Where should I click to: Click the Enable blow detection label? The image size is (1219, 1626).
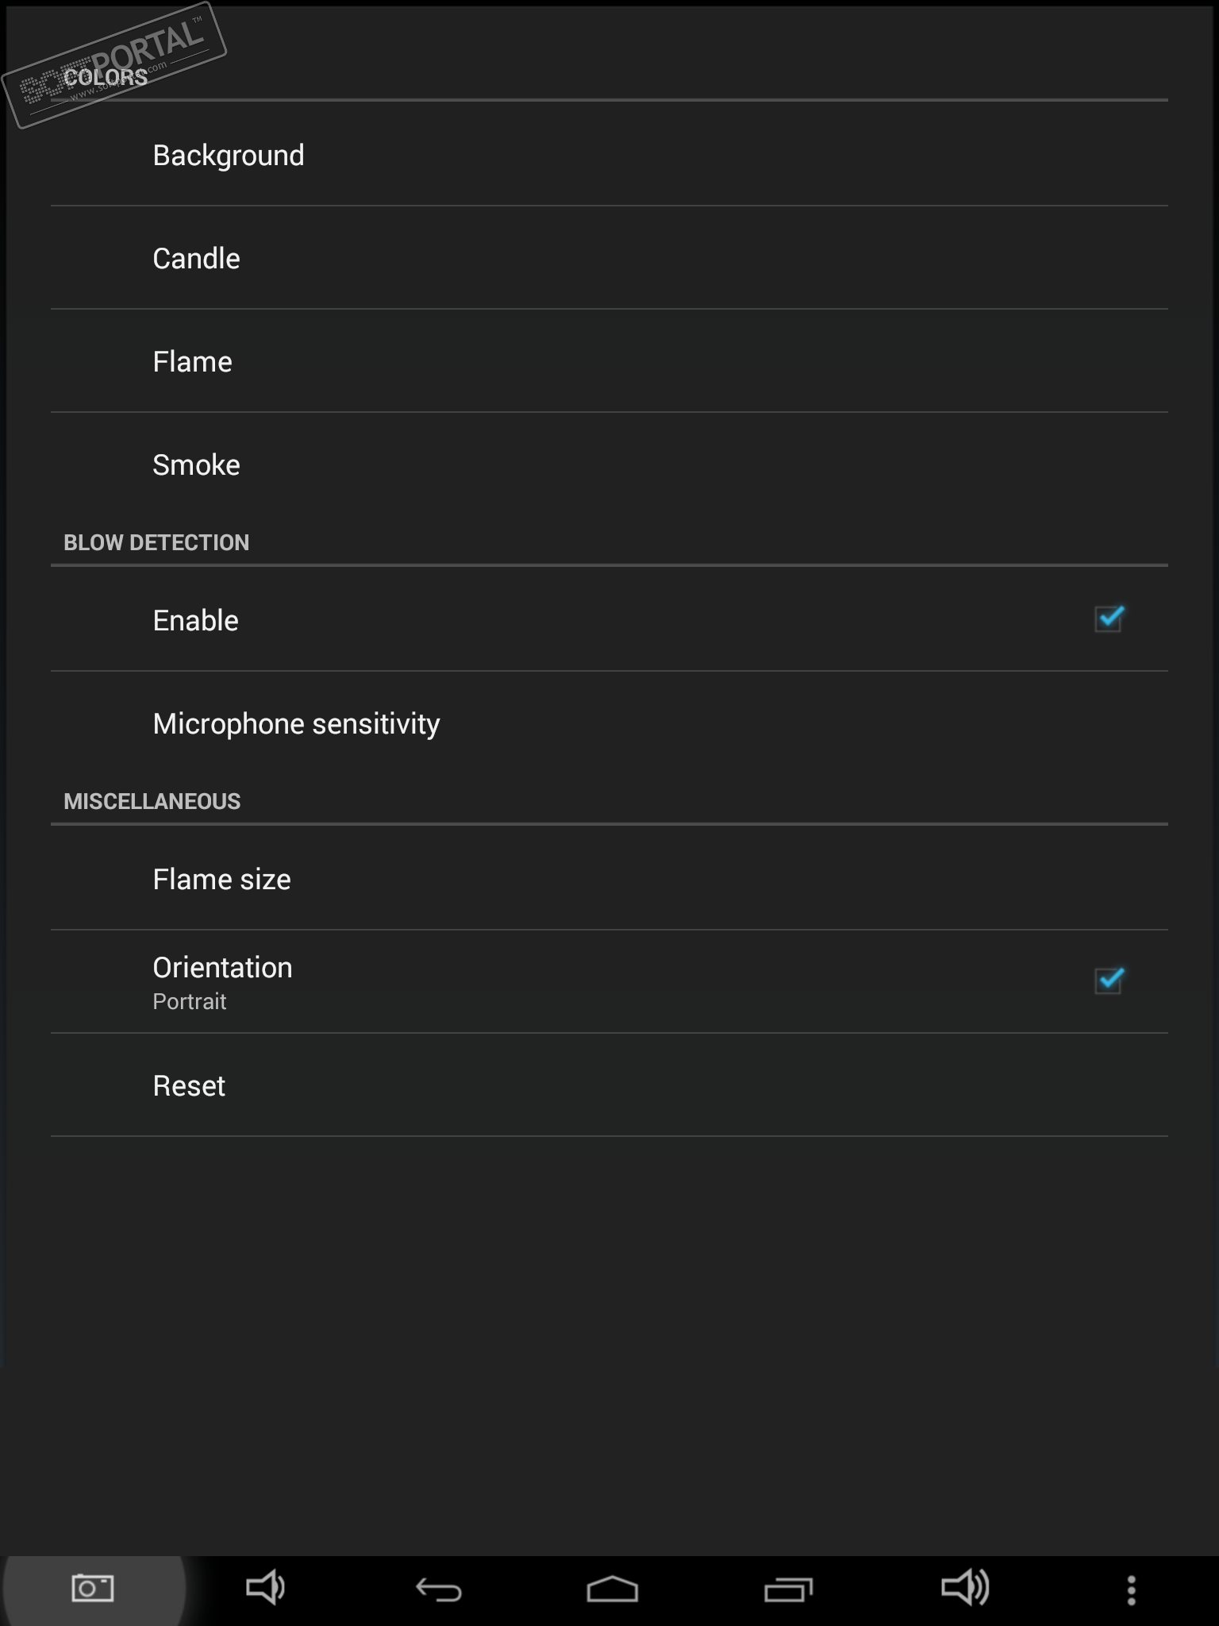pyautogui.click(x=195, y=621)
